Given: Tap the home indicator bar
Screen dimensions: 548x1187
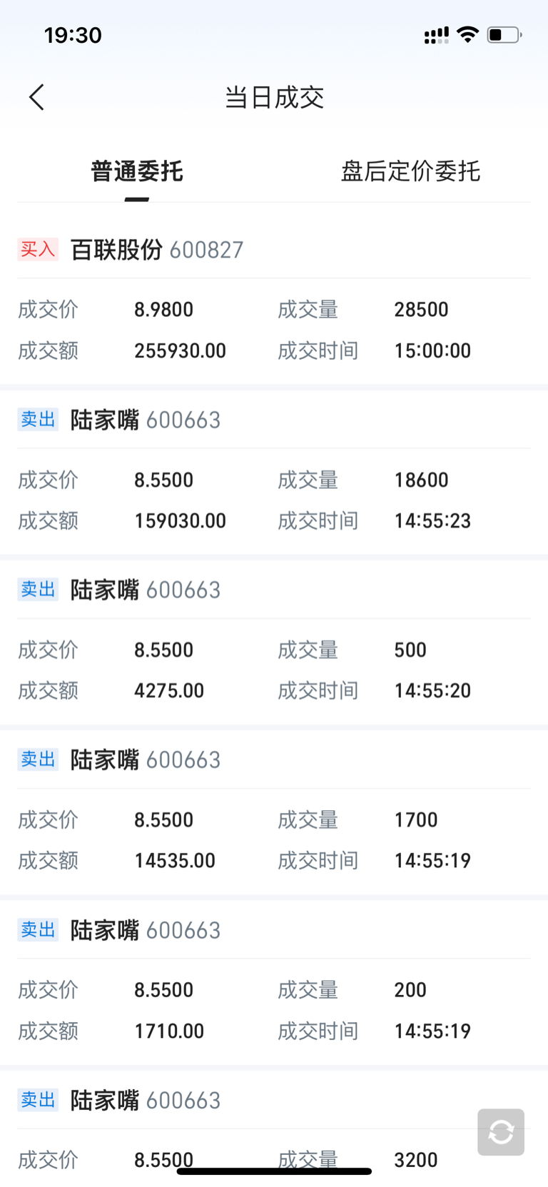Looking at the screenshot, I should 274,1171.
